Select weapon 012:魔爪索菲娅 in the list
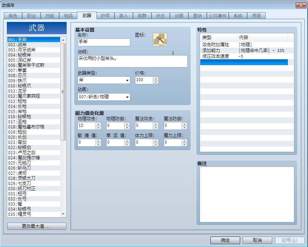This screenshot has width=308, height=247. (x=34, y=96)
